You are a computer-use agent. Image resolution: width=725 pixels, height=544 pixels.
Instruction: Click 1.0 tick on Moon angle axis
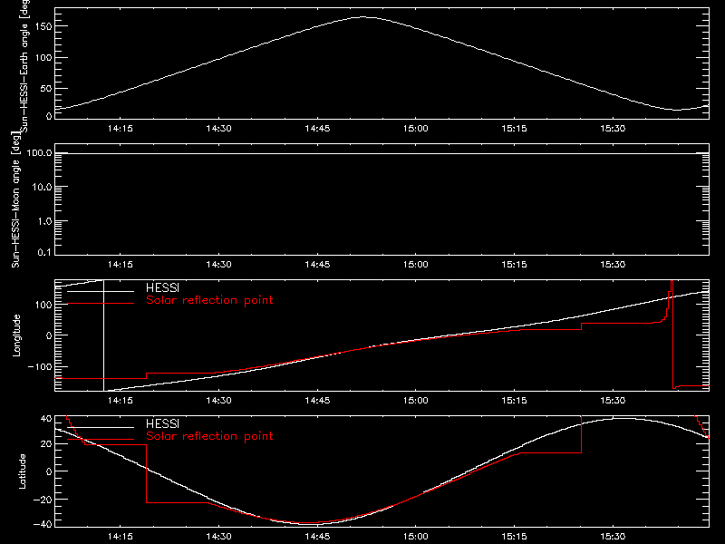44,221
